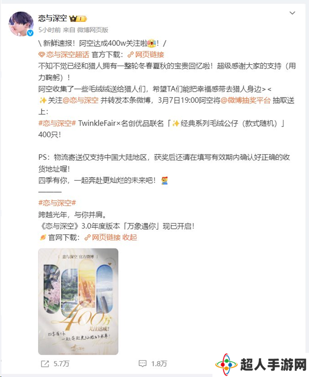This screenshot has width=309, height=377.
Task: Click the crown membership badge icon
Action: pyautogui.click(x=78, y=18)
